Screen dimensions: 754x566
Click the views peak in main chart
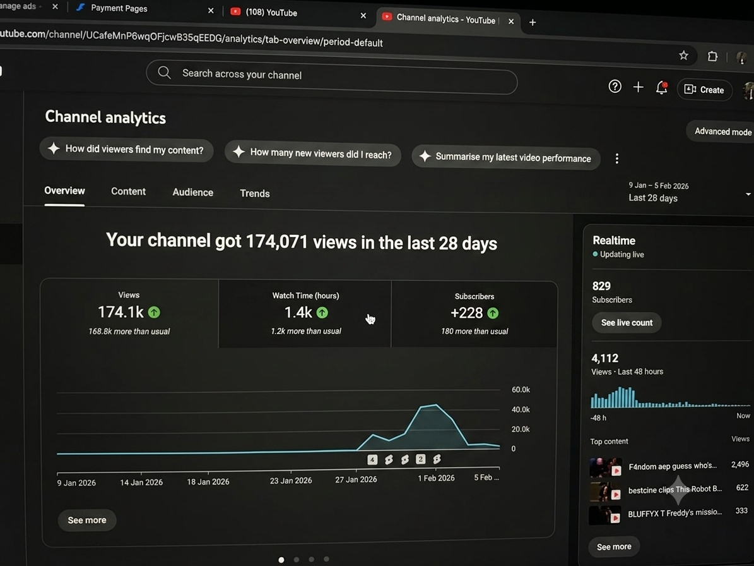(435, 406)
